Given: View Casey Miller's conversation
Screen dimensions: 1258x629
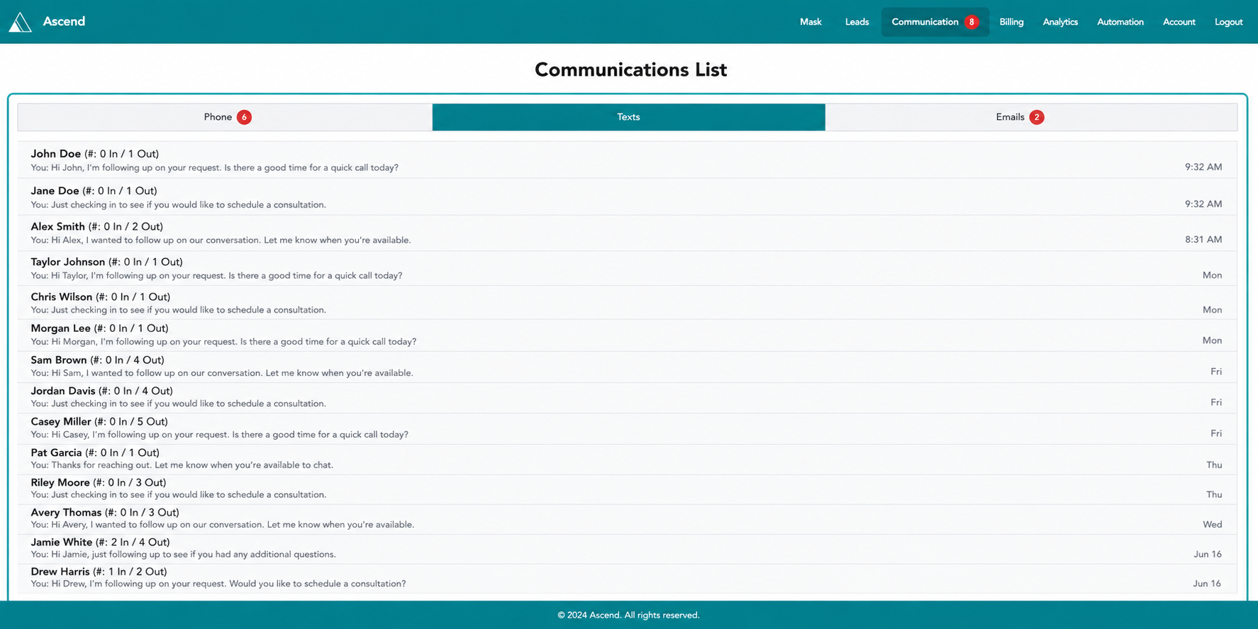Looking at the screenshot, I should (x=627, y=428).
